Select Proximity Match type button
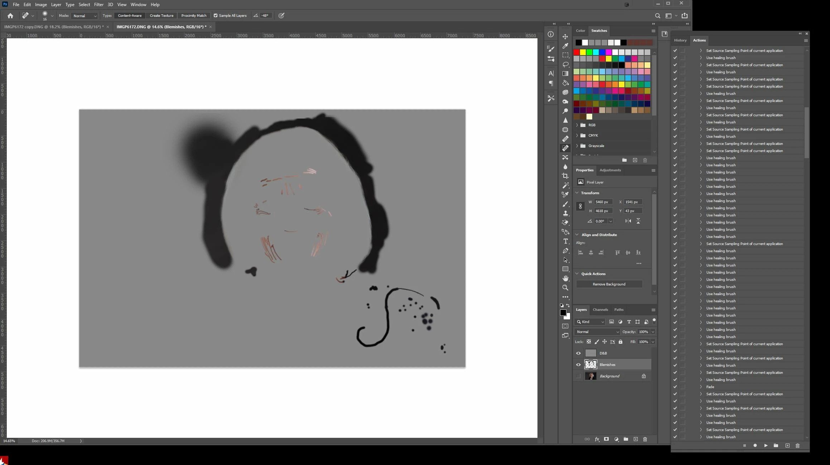 point(194,16)
